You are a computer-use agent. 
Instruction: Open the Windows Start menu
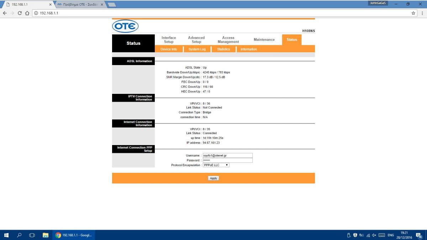[x=6, y=235]
